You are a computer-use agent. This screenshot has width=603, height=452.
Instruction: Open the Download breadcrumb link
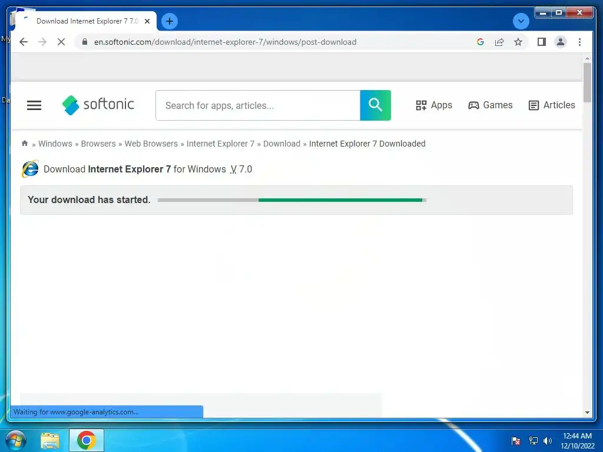pyautogui.click(x=281, y=144)
